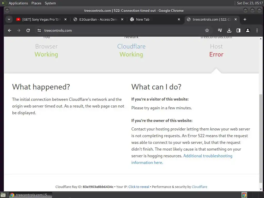Close the Sony Vegas Pro tab
Screen dimensions: 264x198
click(65, 19)
